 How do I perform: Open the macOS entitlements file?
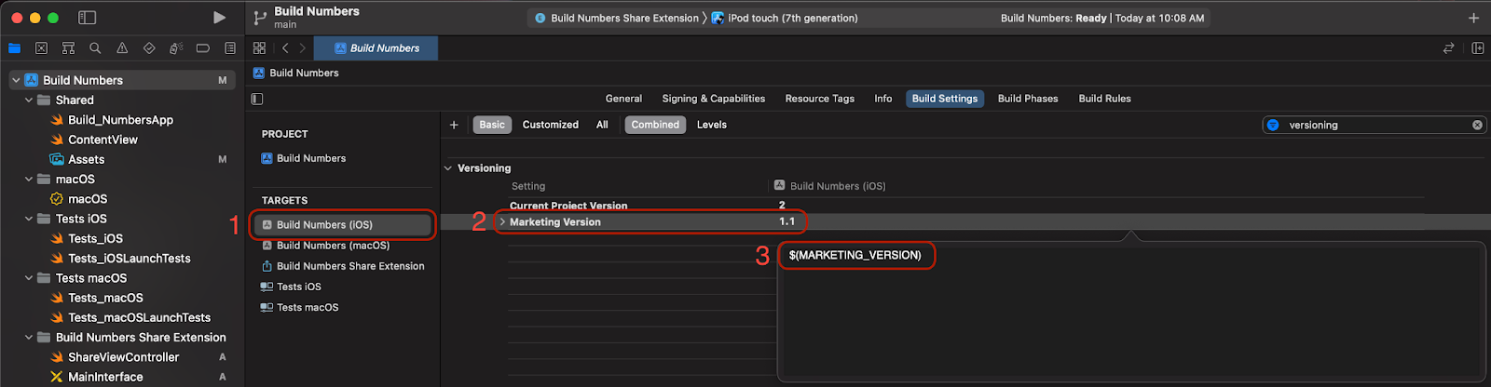point(88,199)
